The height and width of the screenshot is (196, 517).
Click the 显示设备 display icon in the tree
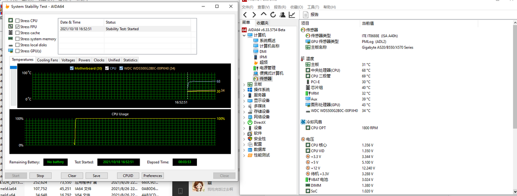click(x=250, y=101)
